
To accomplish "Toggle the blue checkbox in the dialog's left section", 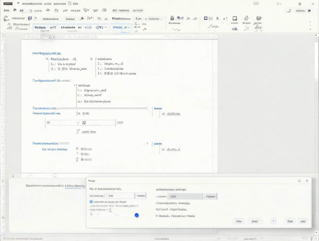I will (x=91, y=202).
